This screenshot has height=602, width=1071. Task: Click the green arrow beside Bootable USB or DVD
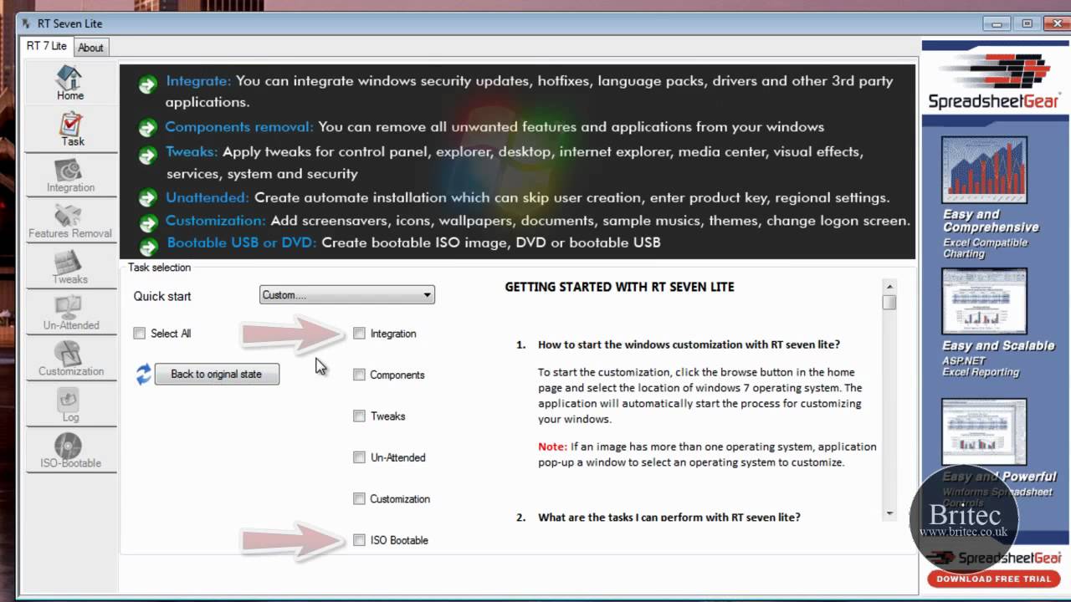pyautogui.click(x=147, y=246)
